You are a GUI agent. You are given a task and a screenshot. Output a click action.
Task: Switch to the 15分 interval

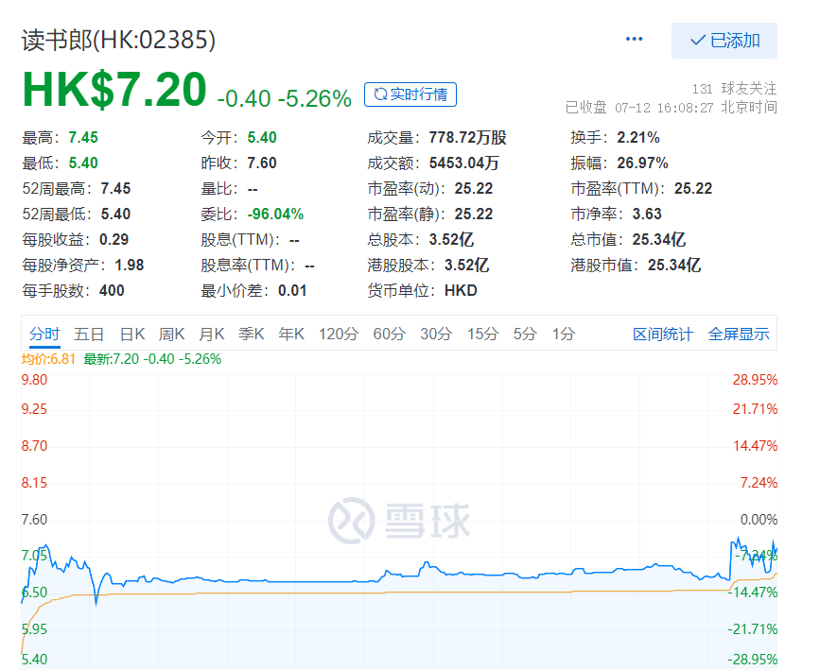click(482, 334)
